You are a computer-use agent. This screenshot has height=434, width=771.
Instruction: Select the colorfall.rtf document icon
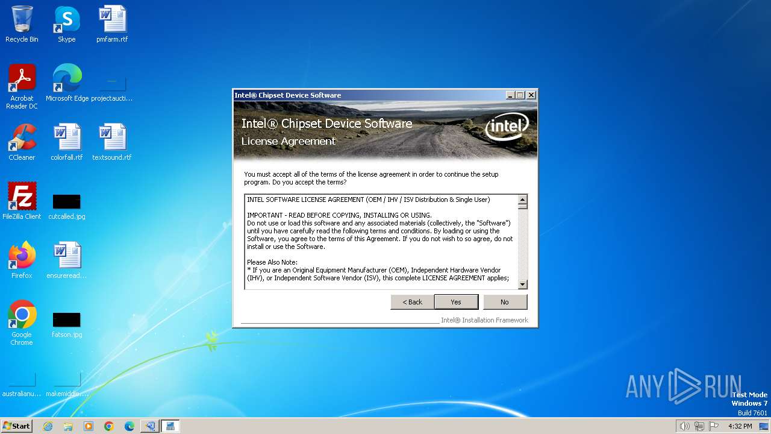(66, 142)
